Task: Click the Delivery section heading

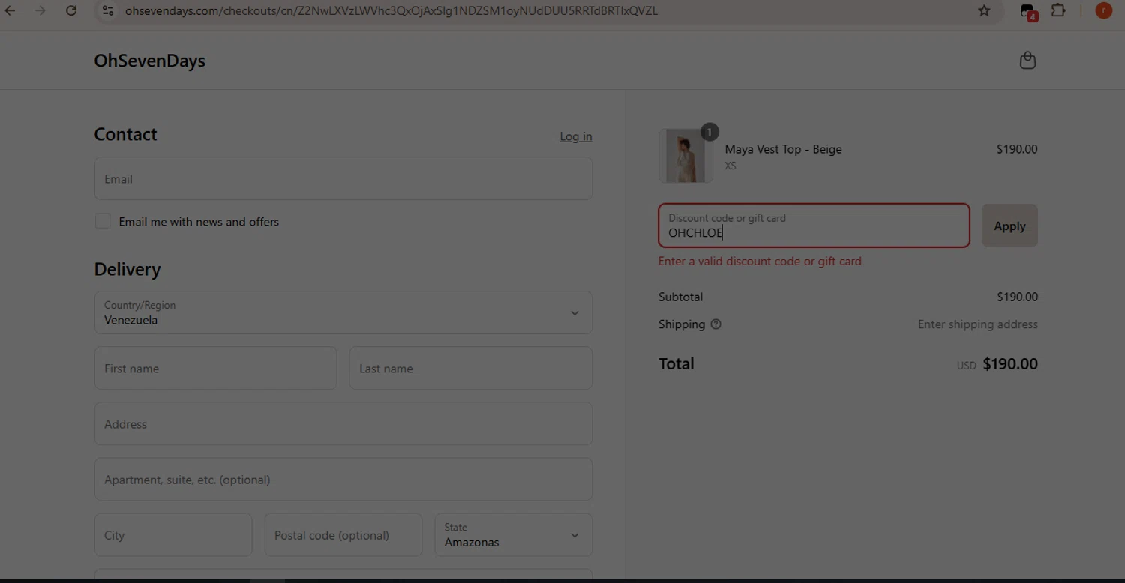Action: 127,269
